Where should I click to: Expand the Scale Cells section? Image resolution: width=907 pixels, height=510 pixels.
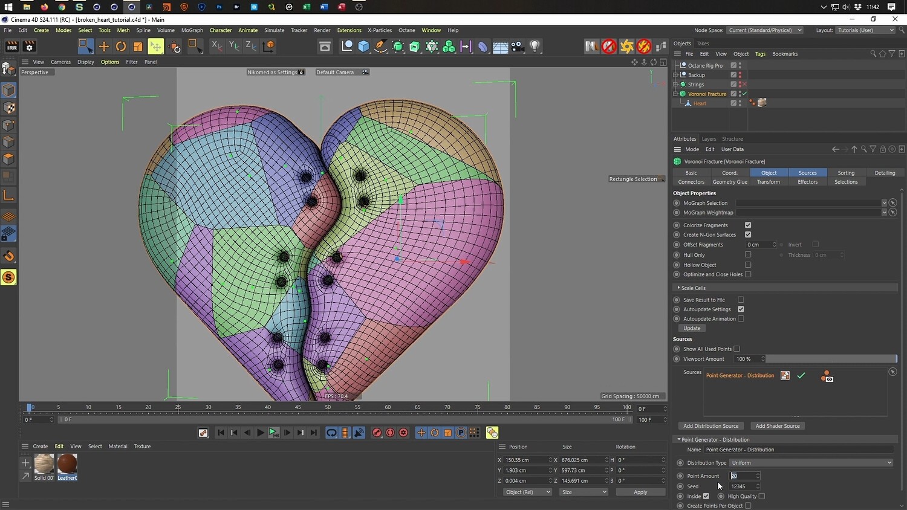pyautogui.click(x=693, y=288)
